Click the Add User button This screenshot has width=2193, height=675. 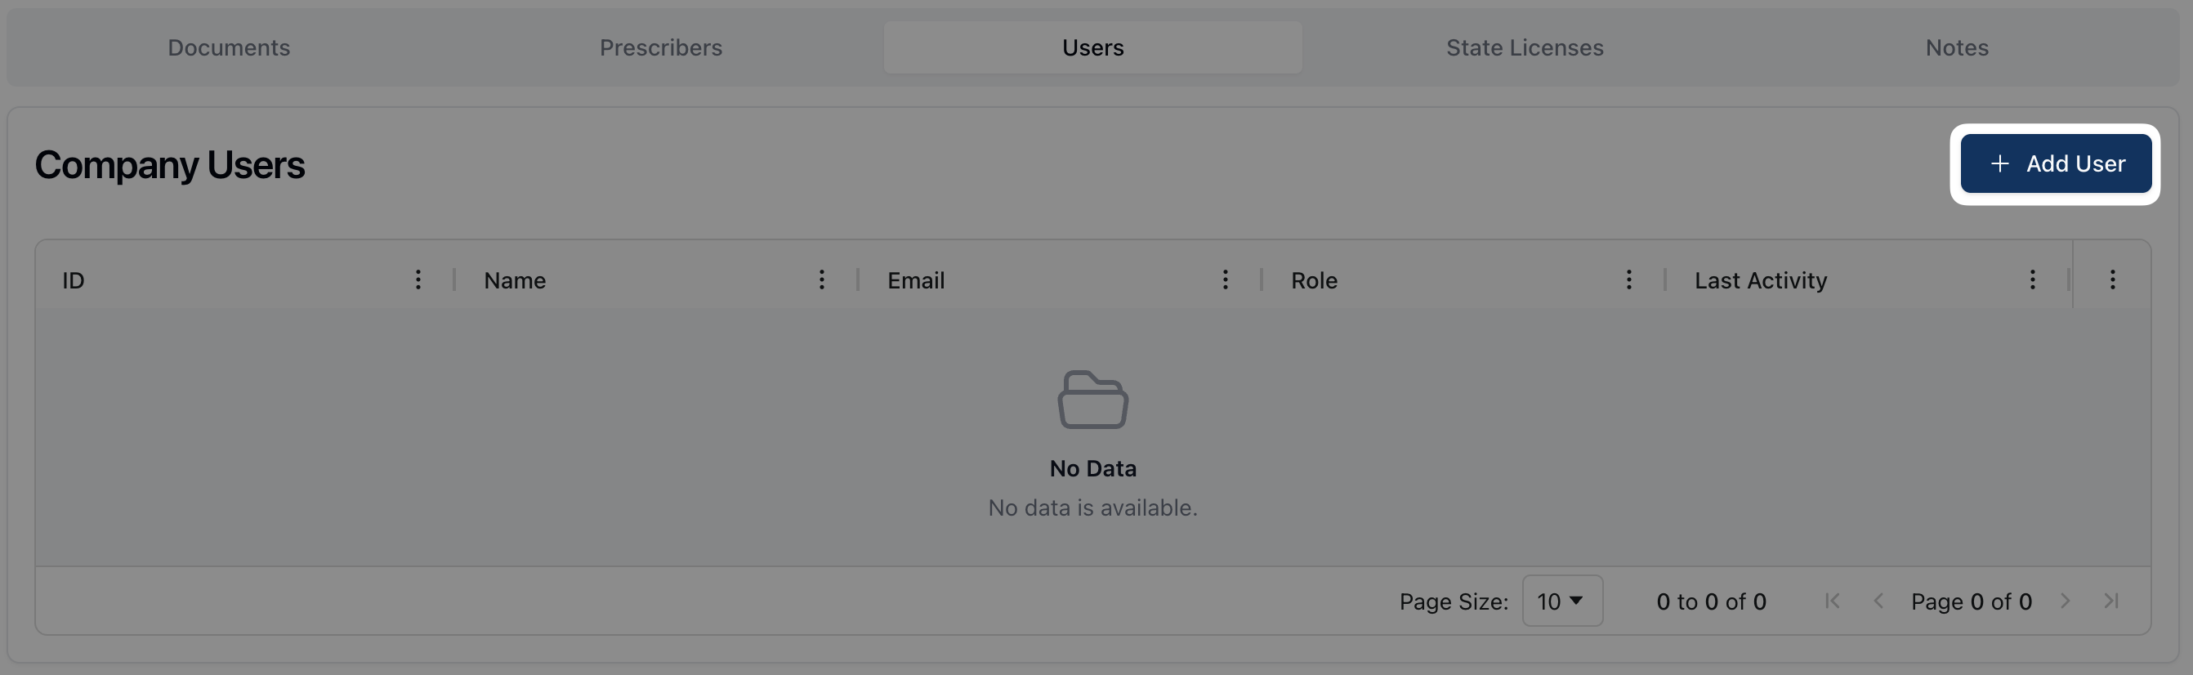point(2056,163)
